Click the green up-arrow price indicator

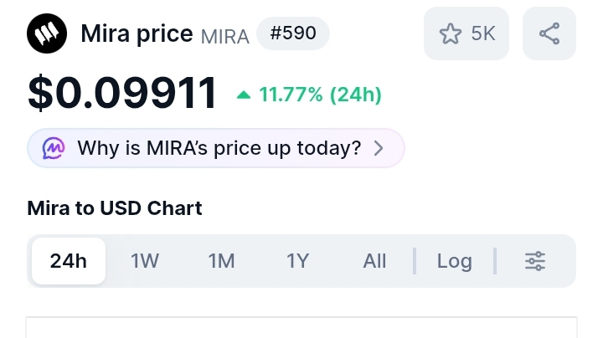coord(244,95)
